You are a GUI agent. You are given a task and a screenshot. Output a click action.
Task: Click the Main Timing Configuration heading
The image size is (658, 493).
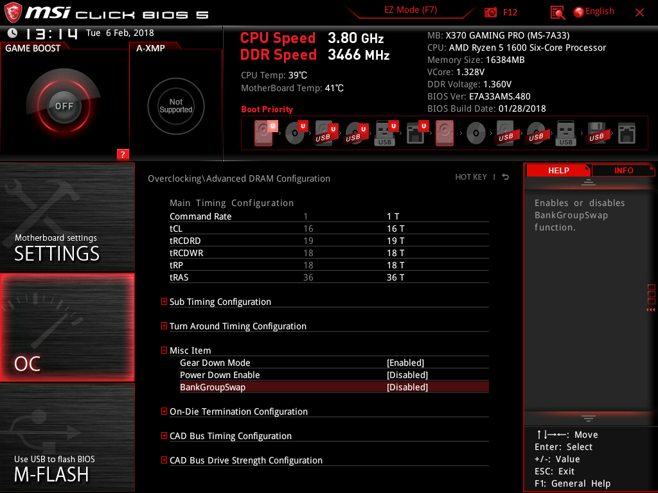coord(231,203)
